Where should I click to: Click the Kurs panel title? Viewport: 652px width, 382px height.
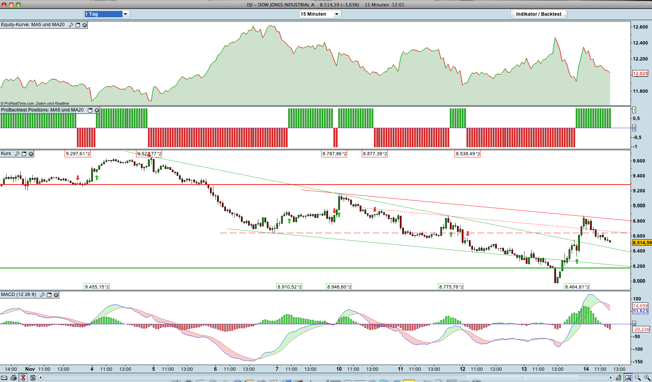(x=6, y=154)
